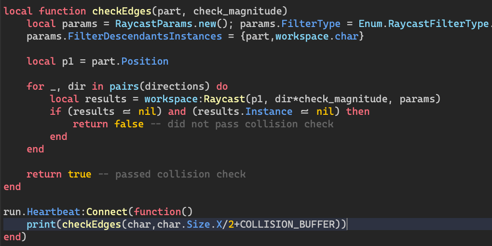Image resolution: width=492 pixels, height=246 pixels.
Task: Click the 'did not pass collision check' comment
Action: (x=250, y=124)
